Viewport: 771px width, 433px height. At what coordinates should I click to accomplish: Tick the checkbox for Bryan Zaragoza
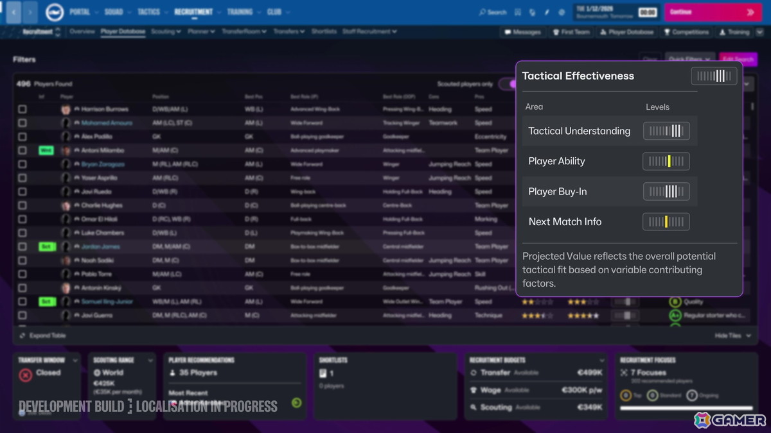[x=22, y=164]
